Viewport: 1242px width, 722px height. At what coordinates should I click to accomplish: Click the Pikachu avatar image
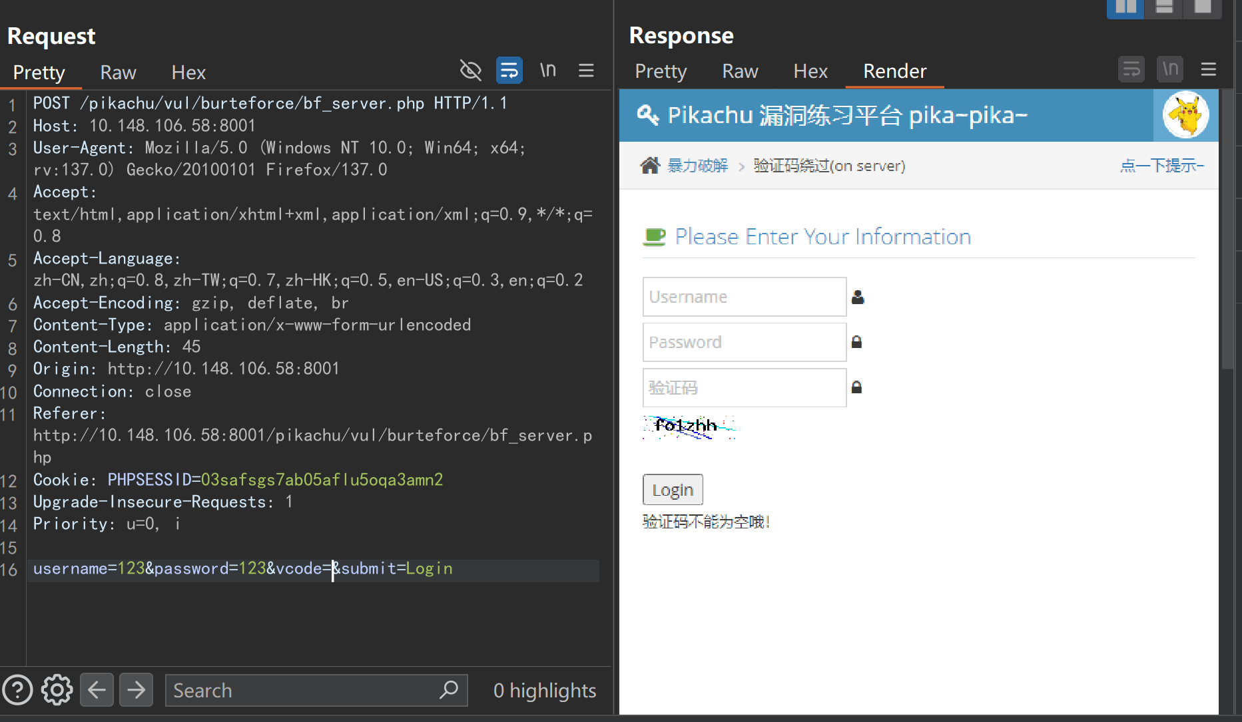pos(1185,114)
